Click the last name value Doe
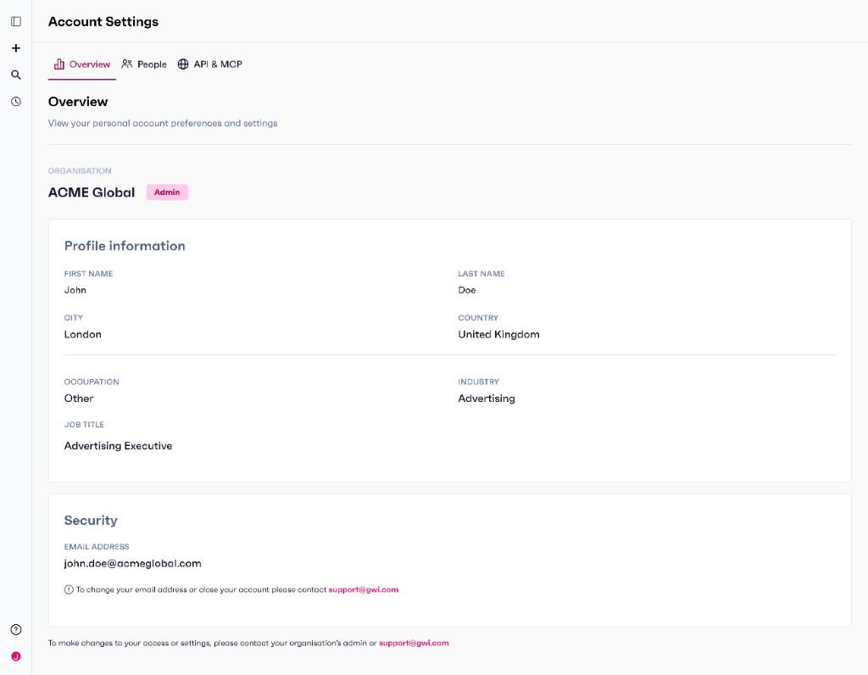This screenshot has height=675, width=868. (467, 290)
